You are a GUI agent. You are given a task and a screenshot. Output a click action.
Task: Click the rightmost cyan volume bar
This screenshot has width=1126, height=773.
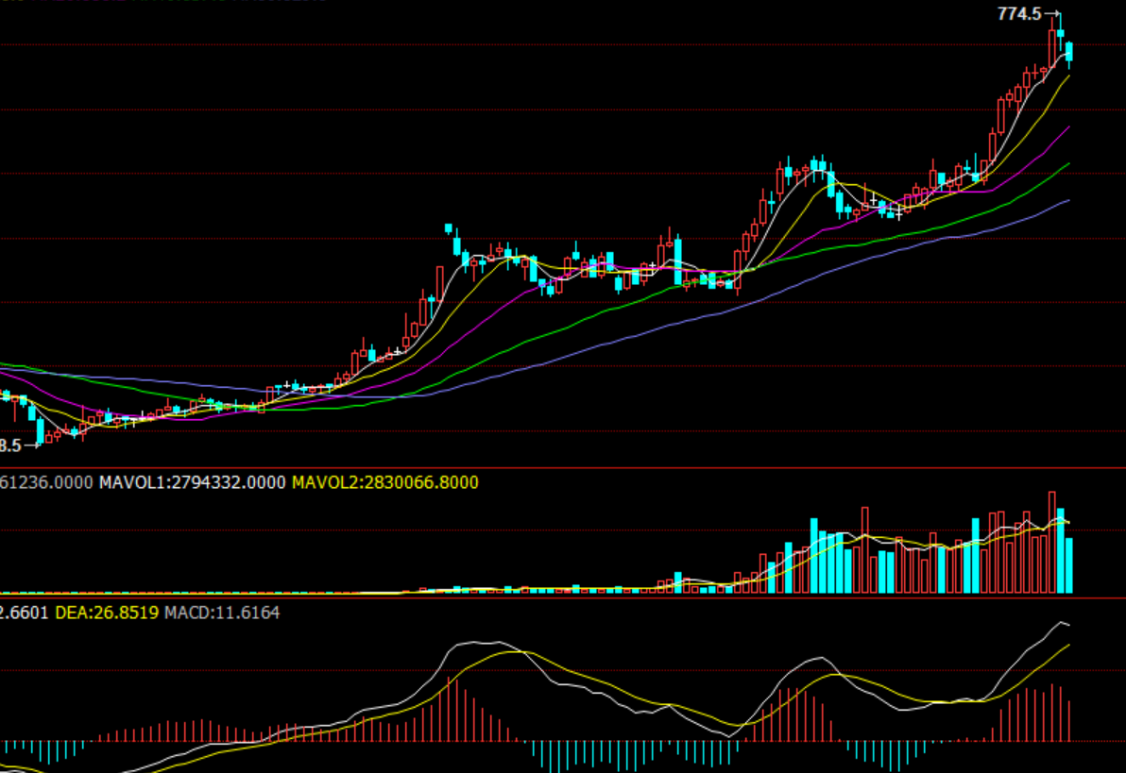click(1069, 564)
